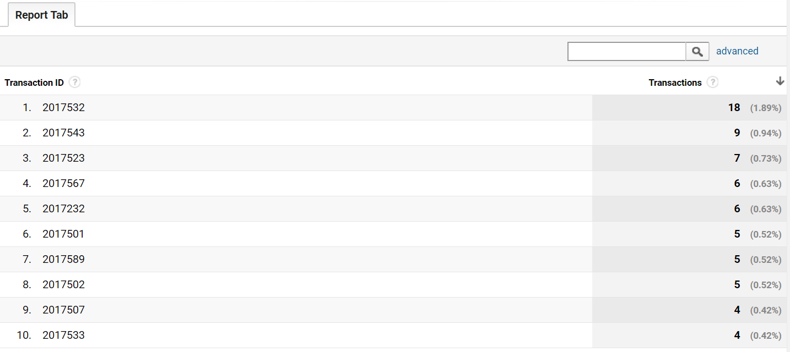The image size is (790, 352).
Task: Sort by Transactions column header
Action: coord(675,82)
